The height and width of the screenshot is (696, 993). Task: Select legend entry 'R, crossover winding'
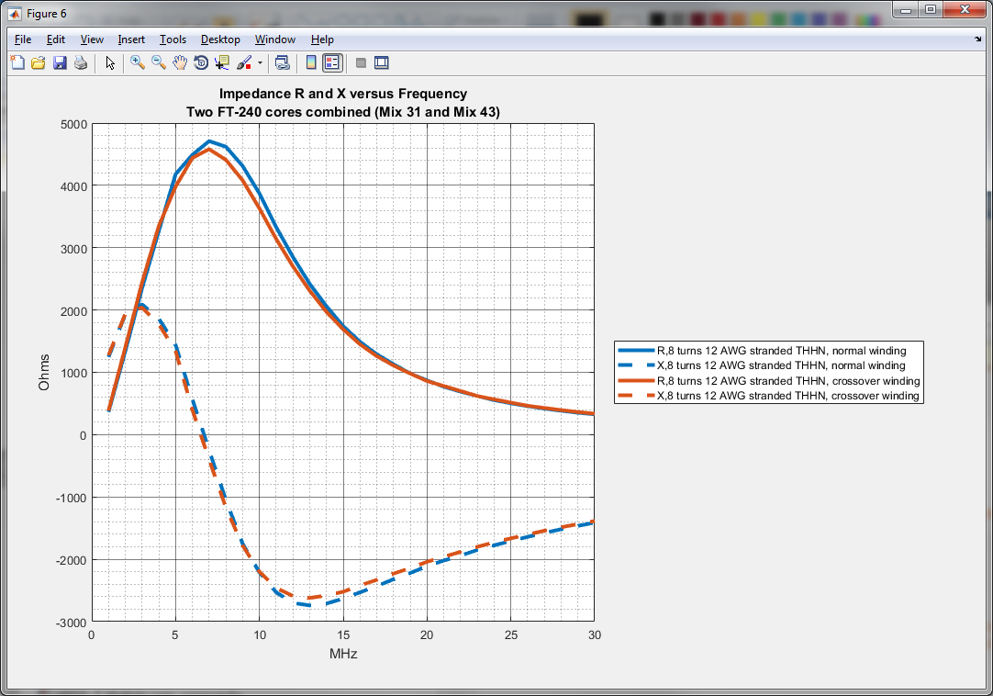coord(788,381)
